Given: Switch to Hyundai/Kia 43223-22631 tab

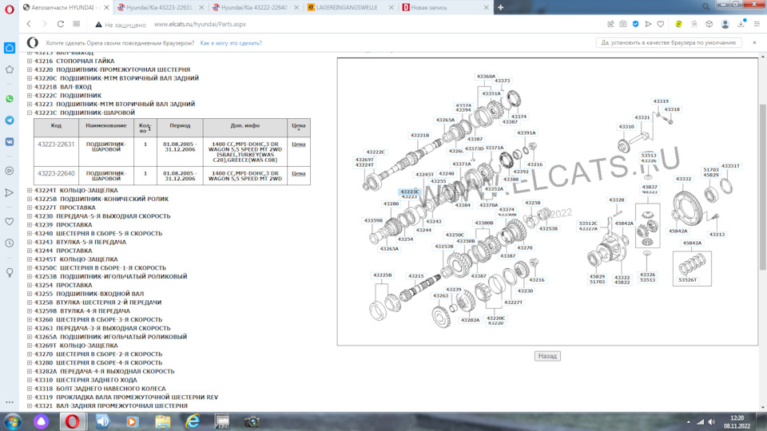Looking at the screenshot, I should [x=159, y=7].
